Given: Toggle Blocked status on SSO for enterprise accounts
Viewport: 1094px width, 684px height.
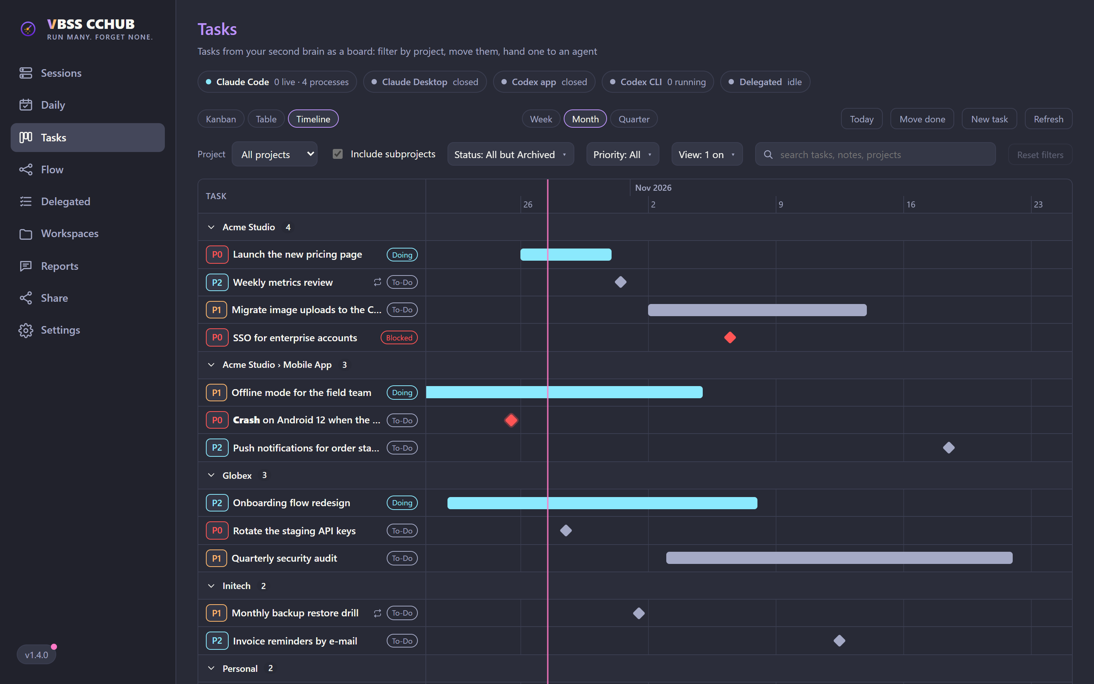Looking at the screenshot, I should [x=399, y=337].
